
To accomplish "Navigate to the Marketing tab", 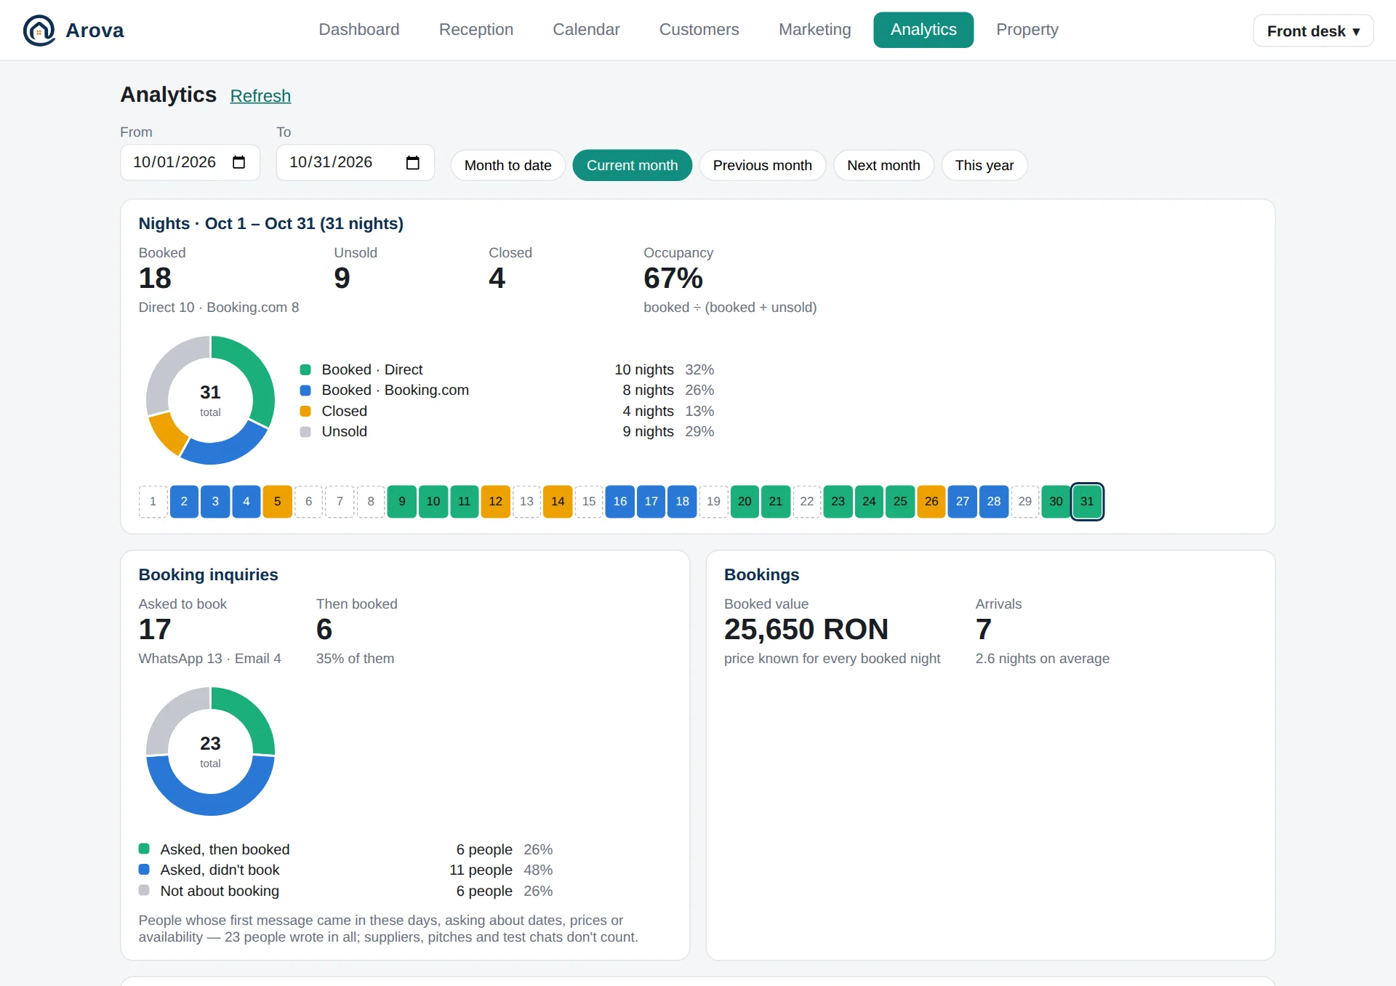I will click(815, 30).
